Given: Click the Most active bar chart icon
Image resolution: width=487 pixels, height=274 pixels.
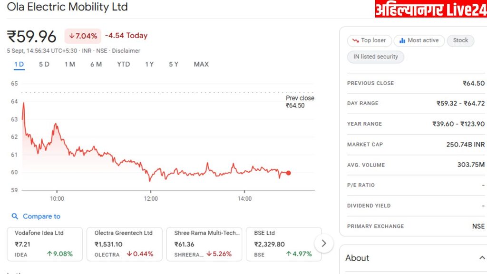Looking at the screenshot, I should click(x=402, y=40).
